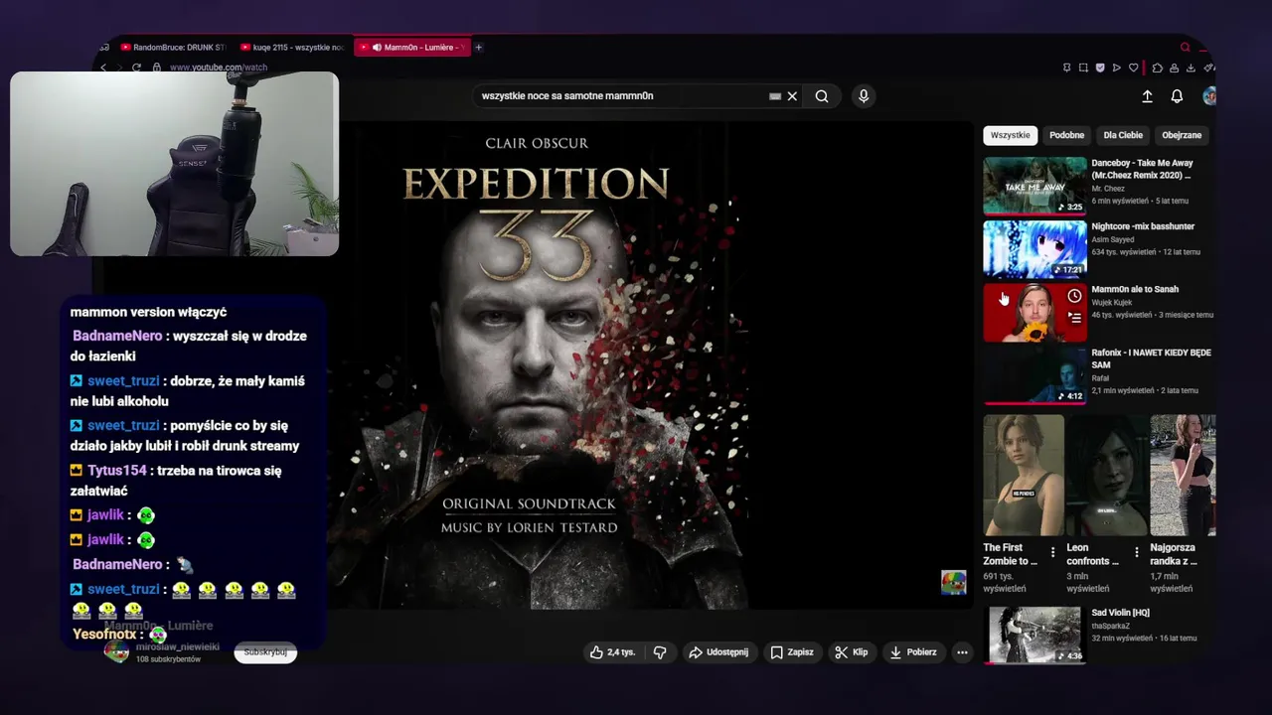Open the Rafonix - I NAWET KIEDY BĘDĘ SAM video
This screenshot has width=1272, height=715.
click(1034, 375)
